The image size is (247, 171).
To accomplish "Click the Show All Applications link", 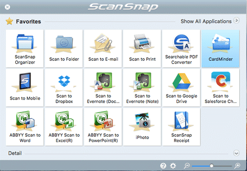I will 206,21.
